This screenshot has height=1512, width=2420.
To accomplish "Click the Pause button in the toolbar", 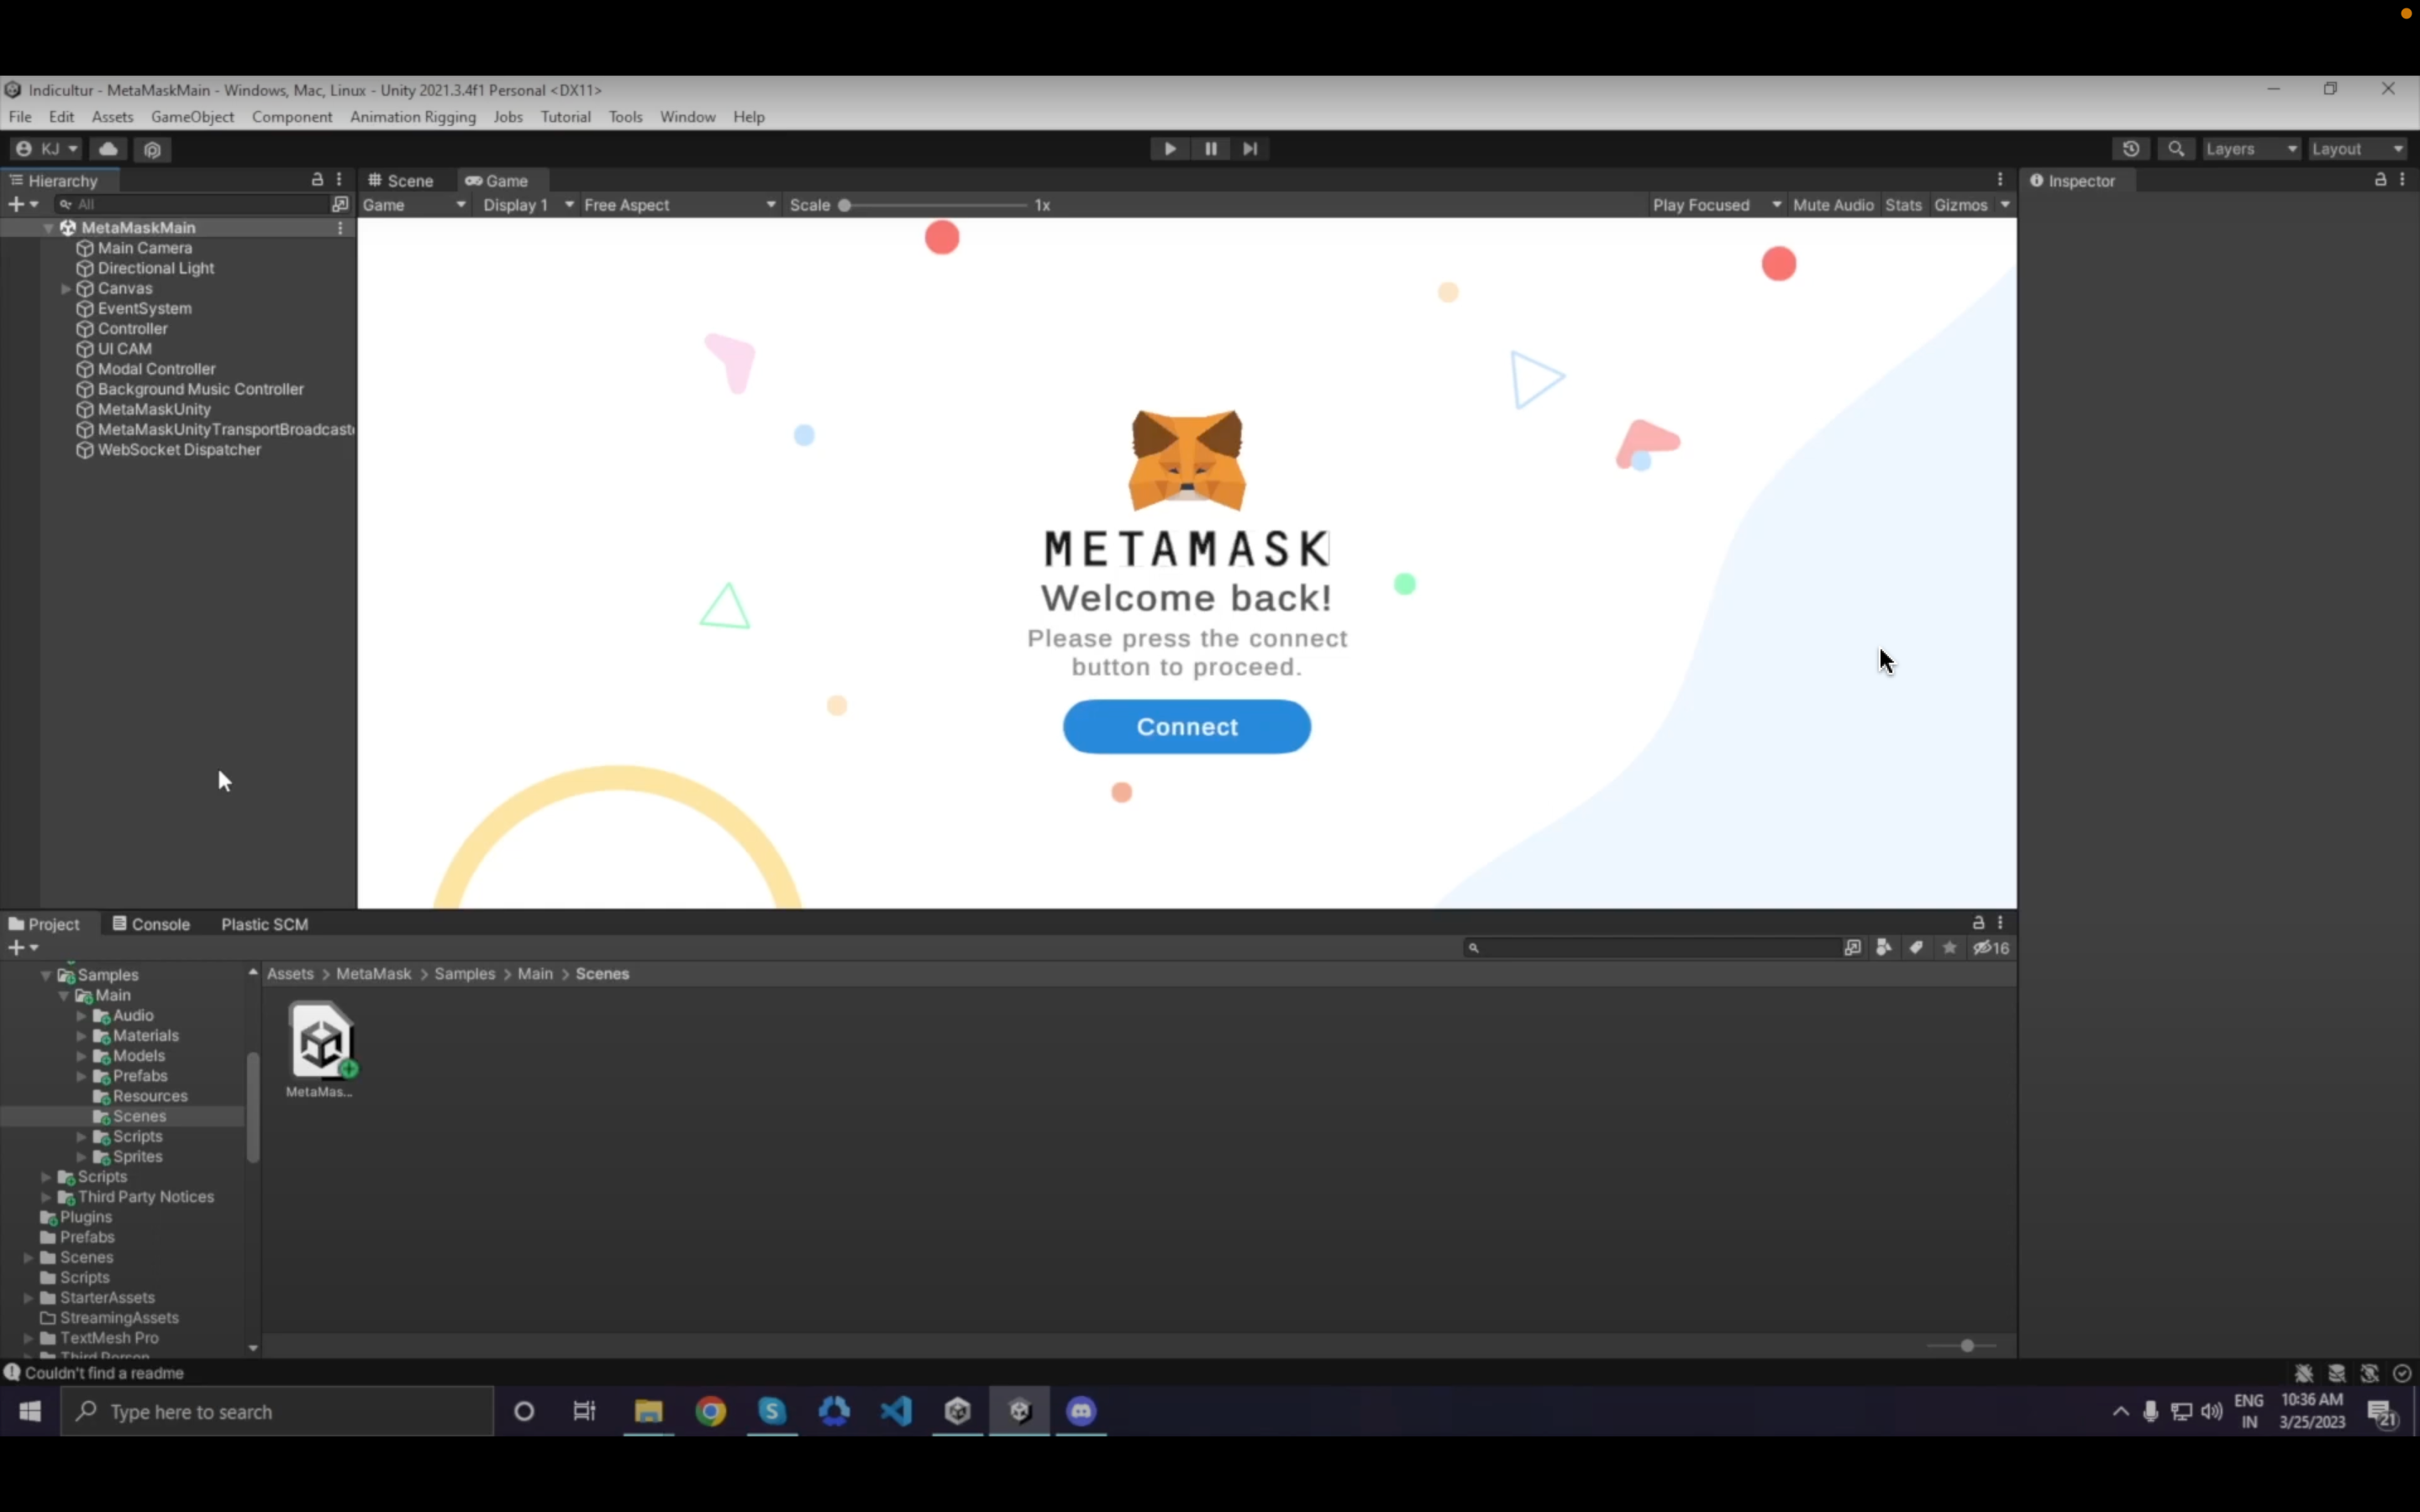I will pyautogui.click(x=1210, y=149).
